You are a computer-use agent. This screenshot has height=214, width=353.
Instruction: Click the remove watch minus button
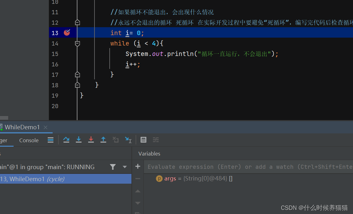tap(137, 179)
